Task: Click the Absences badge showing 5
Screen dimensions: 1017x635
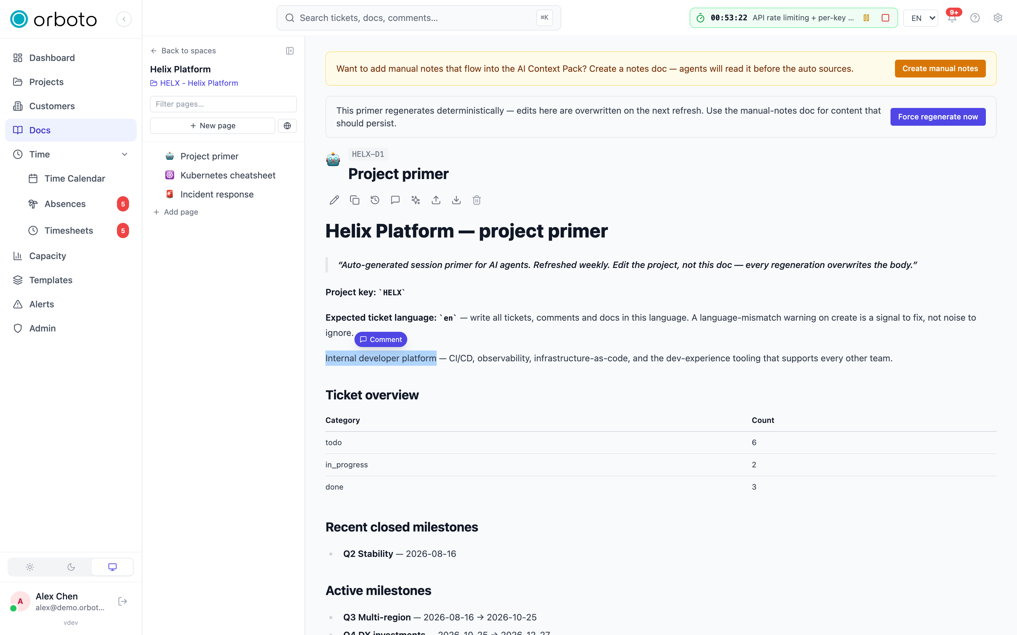Action: (x=123, y=204)
